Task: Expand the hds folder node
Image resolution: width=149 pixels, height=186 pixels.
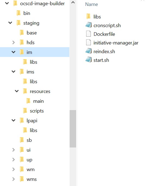Action: coord(14,42)
